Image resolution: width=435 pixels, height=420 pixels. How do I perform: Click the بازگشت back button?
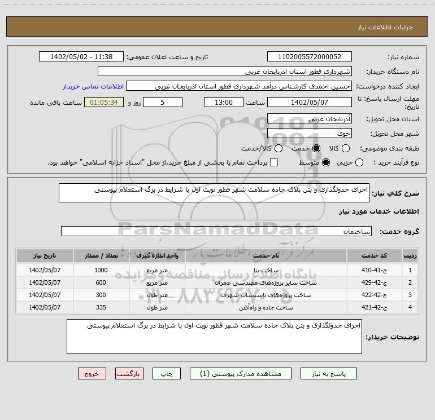(129, 374)
